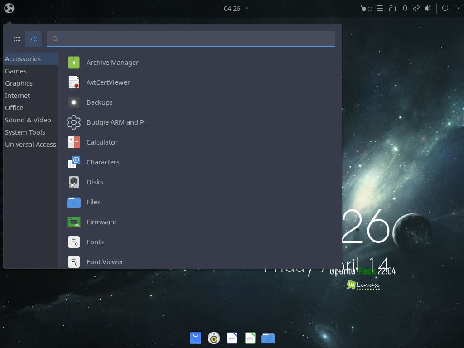
Task: Launch the Disks utility icon
Action: click(x=74, y=182)
